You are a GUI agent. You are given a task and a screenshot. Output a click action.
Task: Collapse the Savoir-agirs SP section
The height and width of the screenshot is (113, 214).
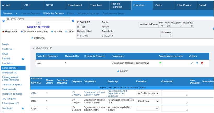tap(33, 48)
